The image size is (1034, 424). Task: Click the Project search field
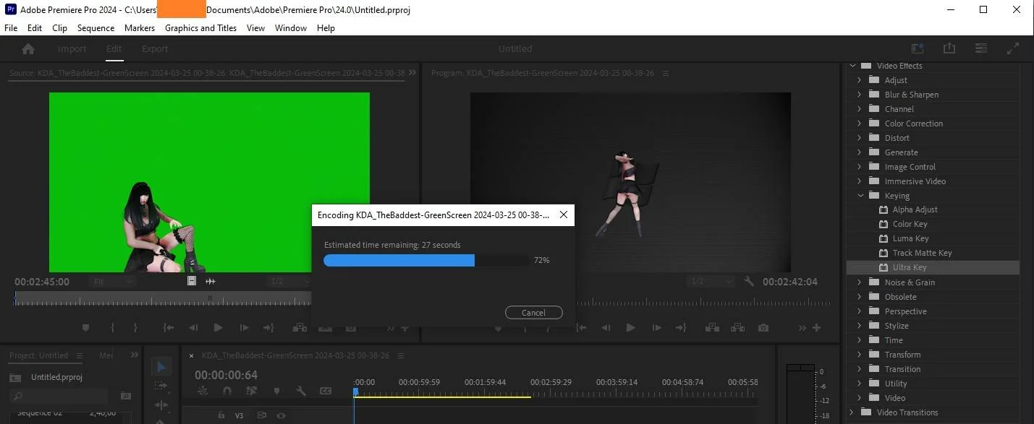tap(58, 396)
